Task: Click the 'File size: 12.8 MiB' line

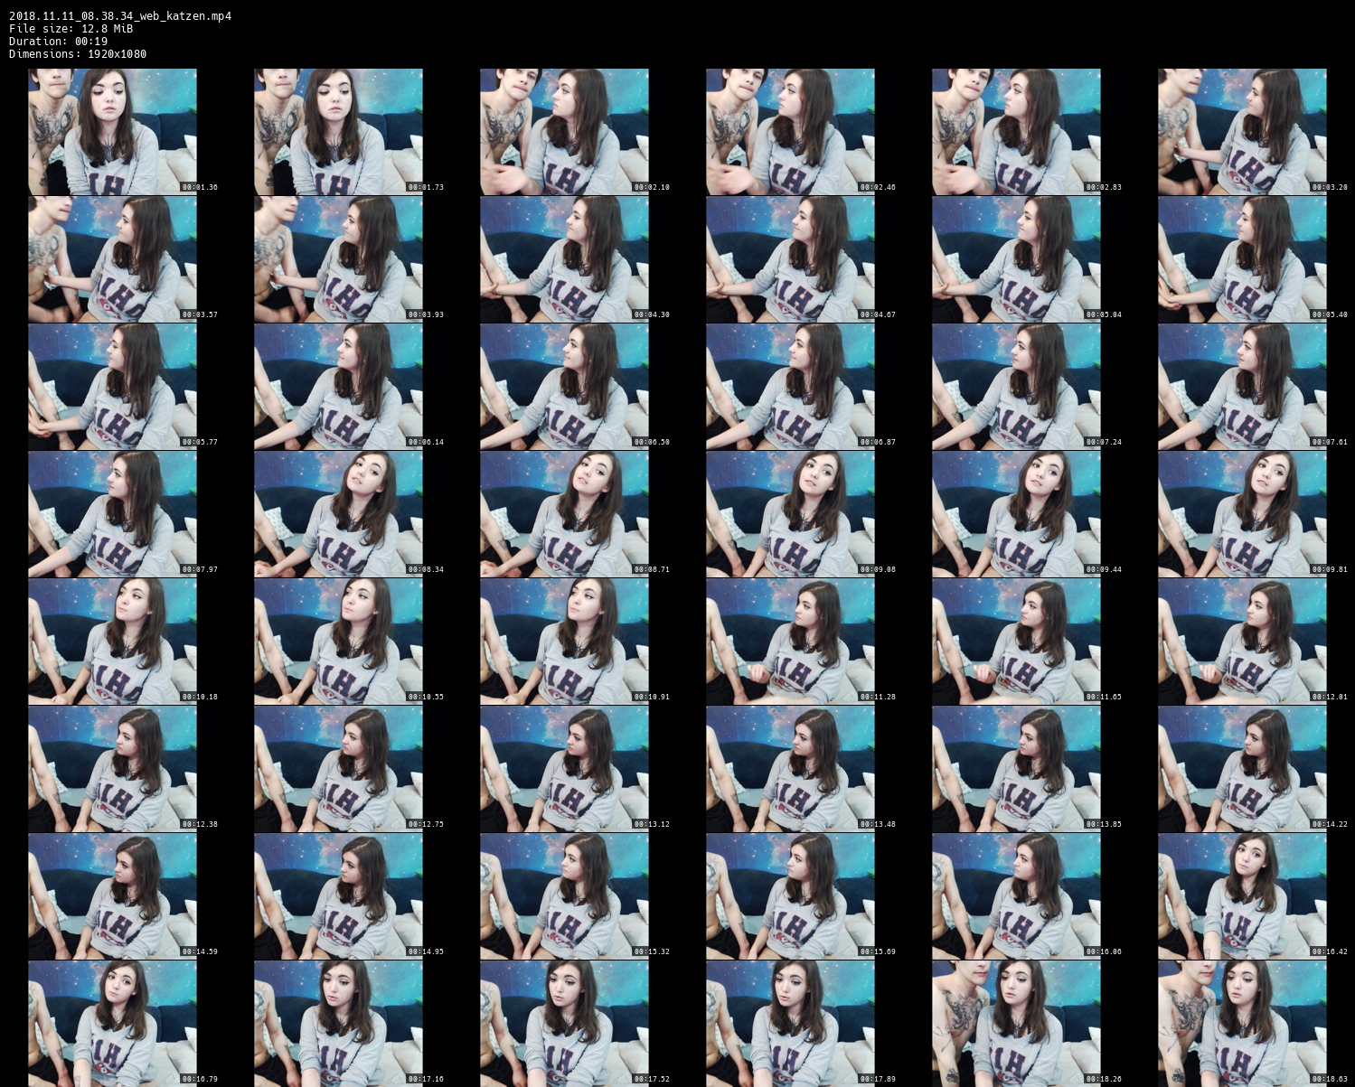Action: tap(71, 29)
